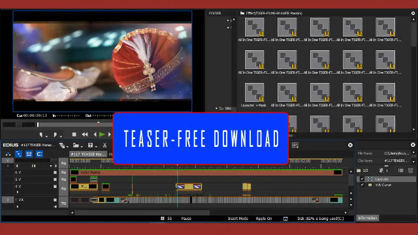The width and height of the screenshot is (418, 235).
Task: Expand the Glitc folder in the effect tree
Action: (216, 108)
